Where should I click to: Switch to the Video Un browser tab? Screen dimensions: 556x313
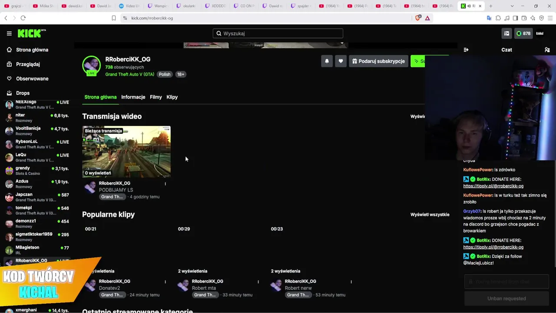[x=129, y=6]
